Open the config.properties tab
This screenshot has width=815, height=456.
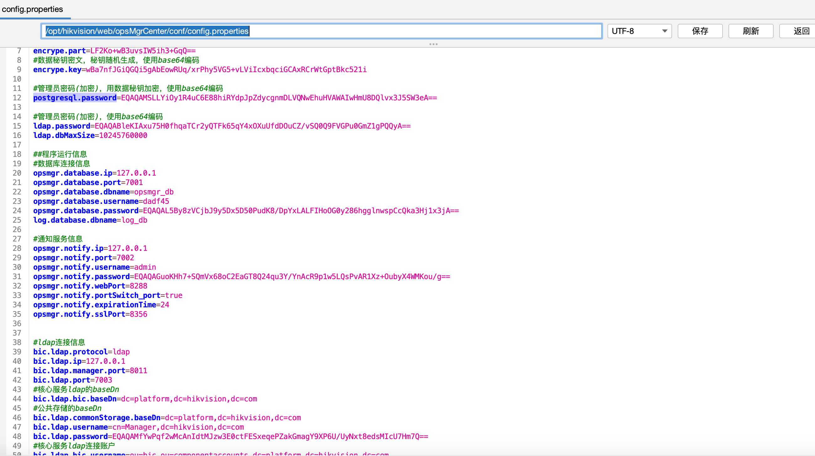pyautogui.click(x=32, y=9)
